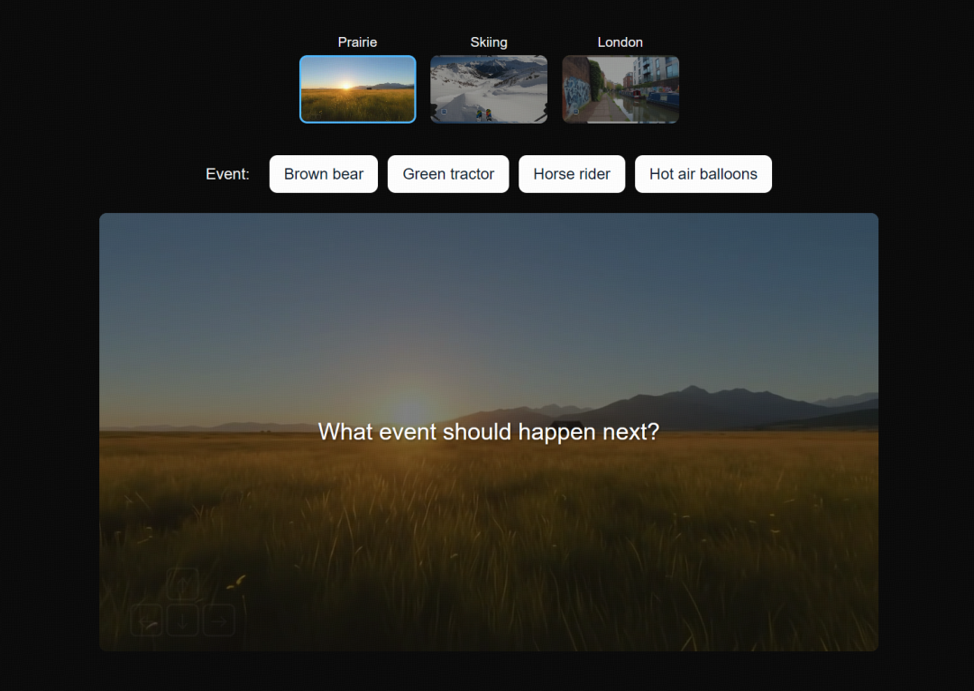Select the Prairie scene thumbnail
This screenshot has height=691, width=974.
[x=358, y=89]
